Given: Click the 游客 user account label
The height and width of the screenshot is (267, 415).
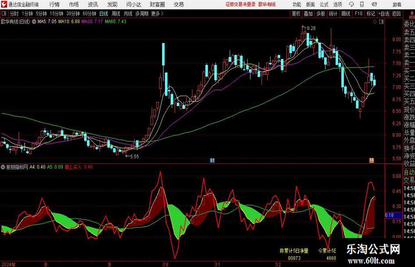Looking at the screenshot, I should click(397, 4).
